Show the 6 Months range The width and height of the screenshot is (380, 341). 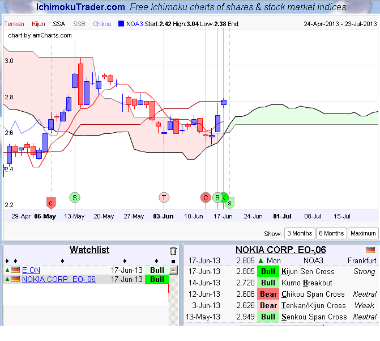331,233
